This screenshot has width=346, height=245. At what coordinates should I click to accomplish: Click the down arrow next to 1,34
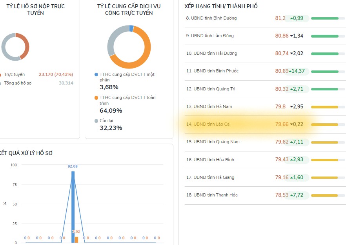tap(291, 36)
